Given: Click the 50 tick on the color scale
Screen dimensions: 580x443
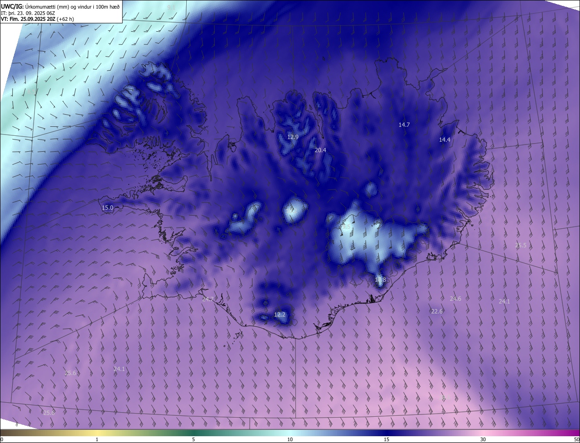Looking at the screenshot, I should point(576,439).
